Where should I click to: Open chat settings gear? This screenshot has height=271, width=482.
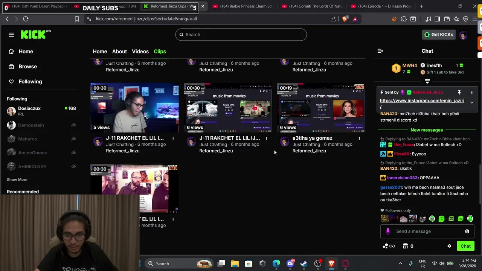pyautogui.click(x=449, y=246)
